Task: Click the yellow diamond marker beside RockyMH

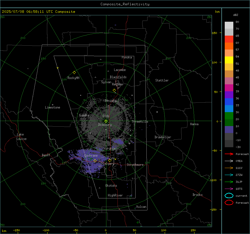Action: 74,73
